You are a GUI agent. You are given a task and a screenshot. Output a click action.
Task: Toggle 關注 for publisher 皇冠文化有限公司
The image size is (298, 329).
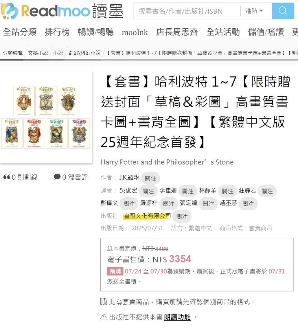(x=182, y=217)
